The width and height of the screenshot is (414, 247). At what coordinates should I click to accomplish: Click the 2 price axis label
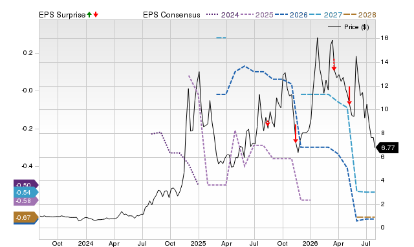pyautogui.click(x=382, y=204)
